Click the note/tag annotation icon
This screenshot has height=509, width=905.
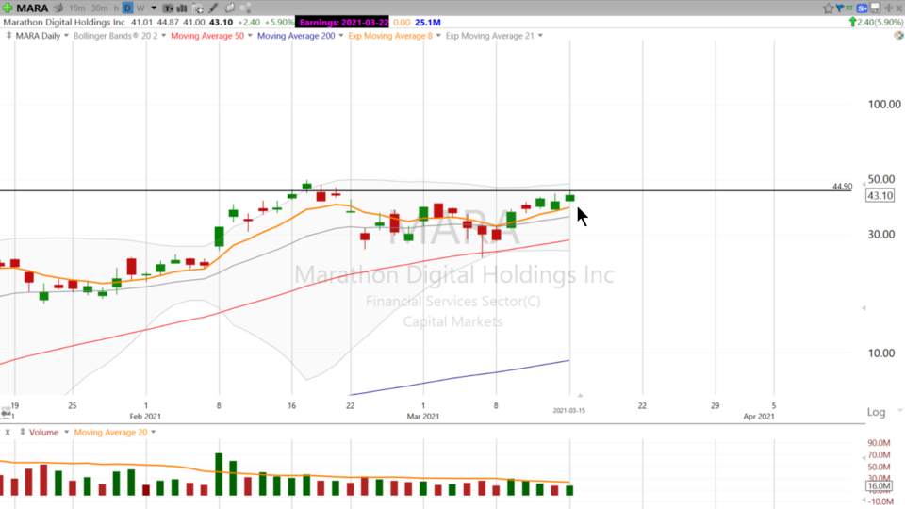(x=229, y=8)
